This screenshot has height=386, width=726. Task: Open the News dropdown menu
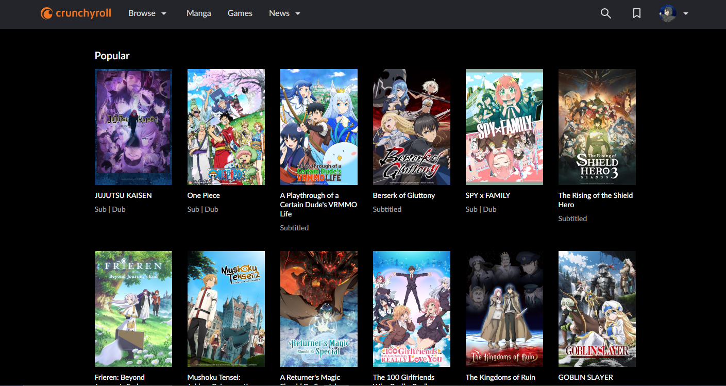coord(285,13)
